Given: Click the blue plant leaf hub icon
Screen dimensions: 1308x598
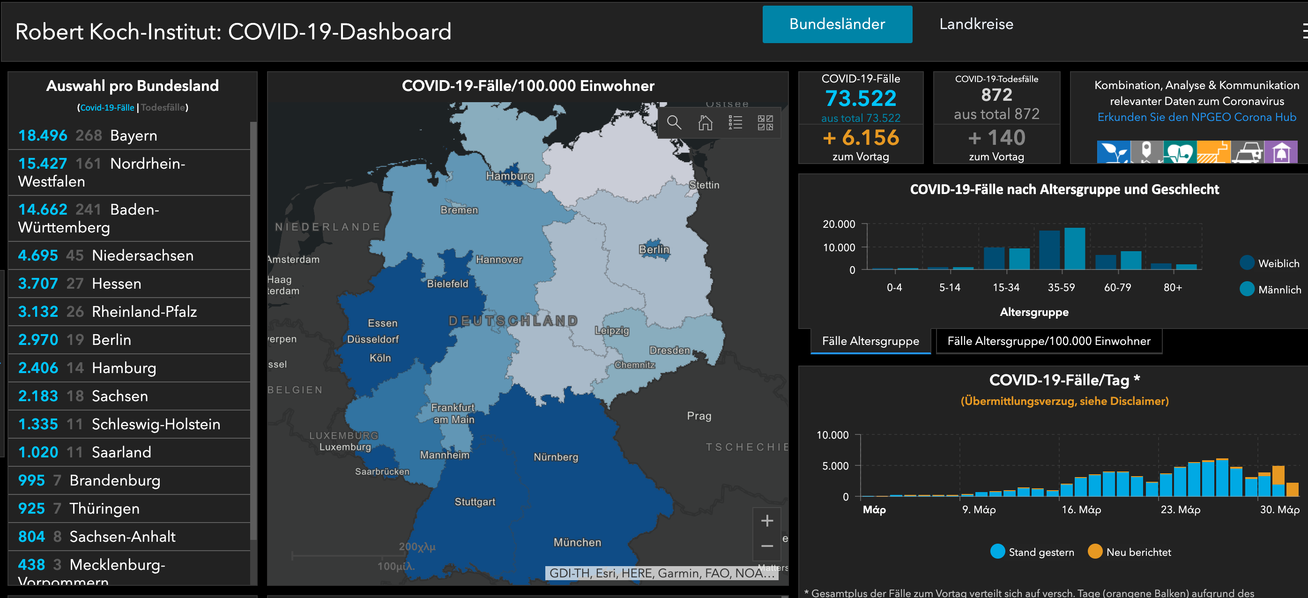Looking at the screenshot, I should [1113, 152].
